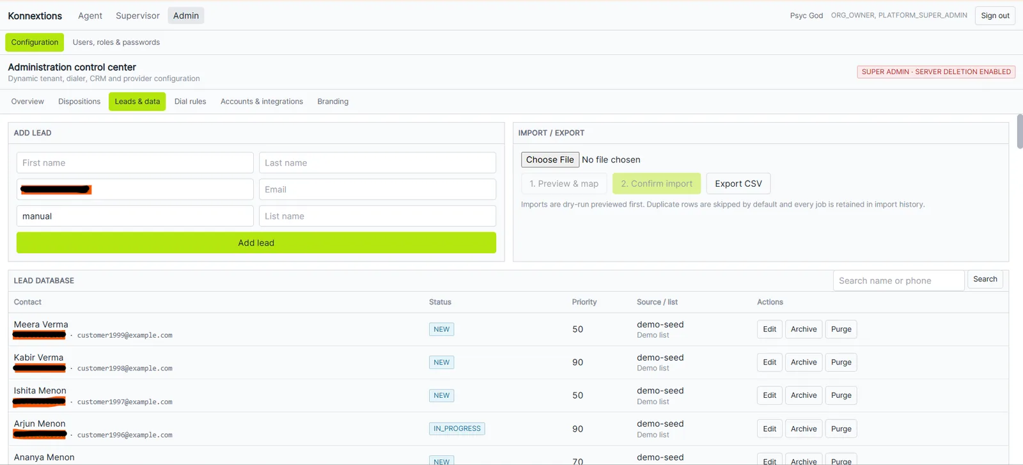
Task: Click the Preview & map button
Action: [564, 184]
